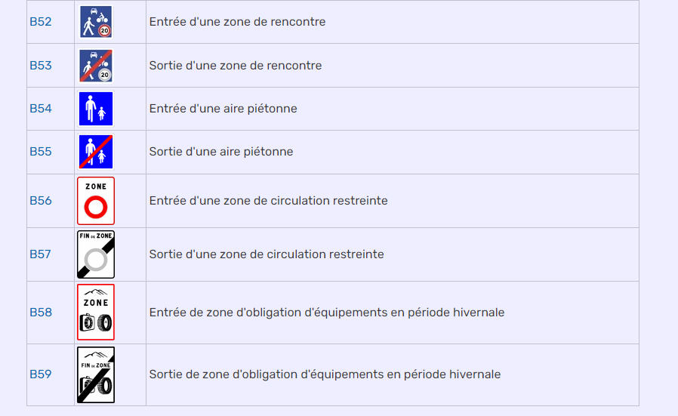Open the B57 sign code link

click(x=40, y=254)
